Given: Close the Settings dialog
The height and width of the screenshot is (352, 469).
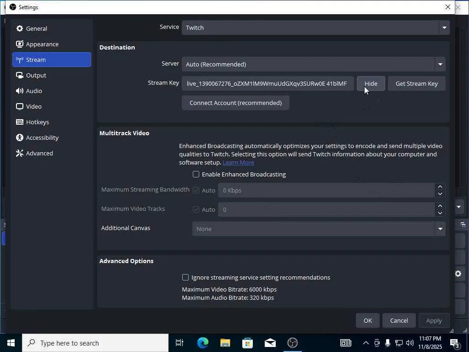Looking at the screenshot, I should (447, 7).
